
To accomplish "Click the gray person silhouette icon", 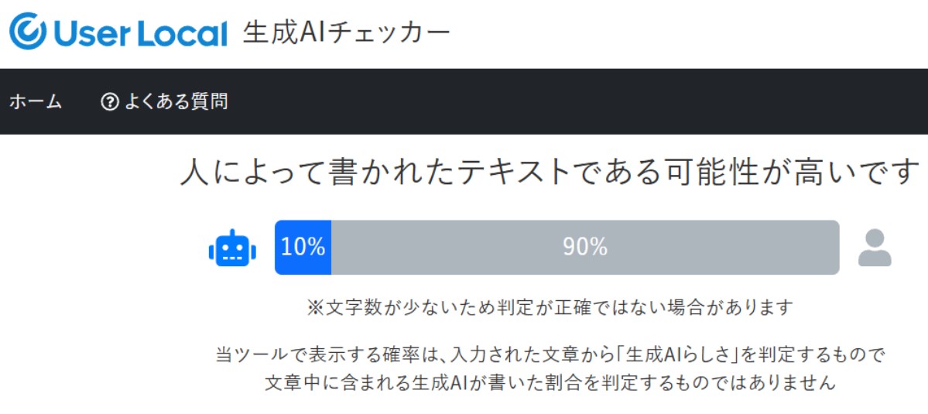I will [875, 248].
